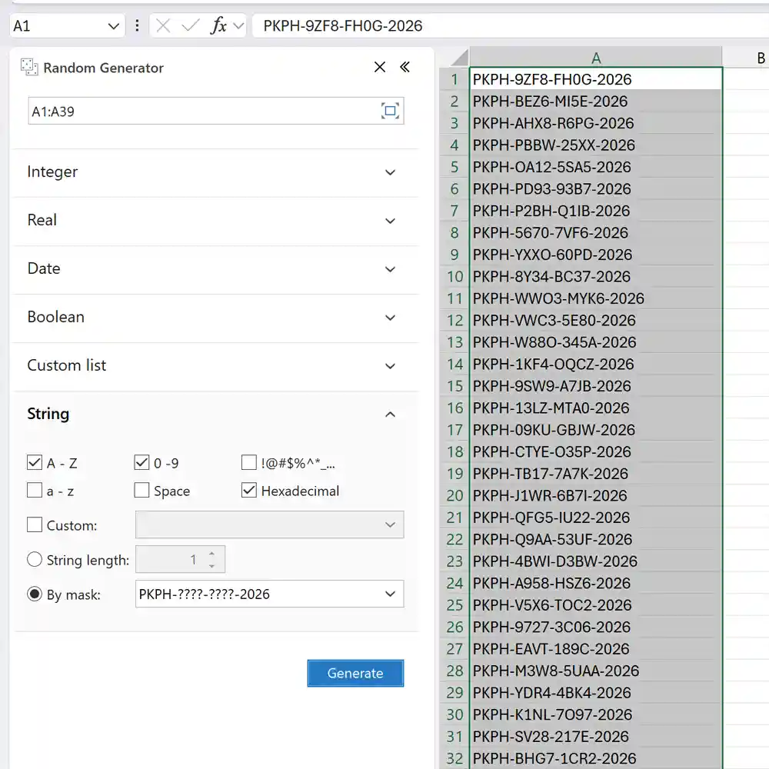The image size is (769, 769).
Task: Disable the Hexadecimal checkbox
Action: (x=248, y=491)
